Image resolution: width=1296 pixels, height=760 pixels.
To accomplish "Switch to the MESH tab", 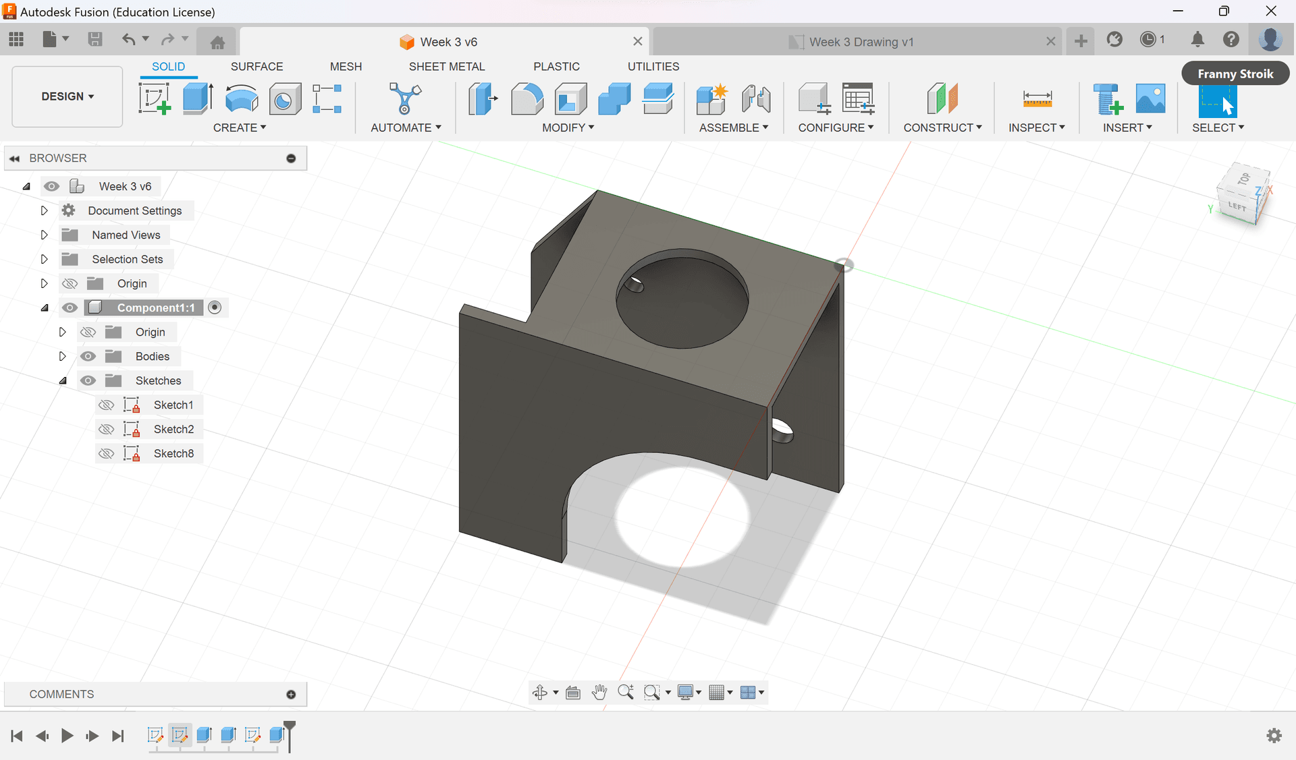I will click(346, 66).
